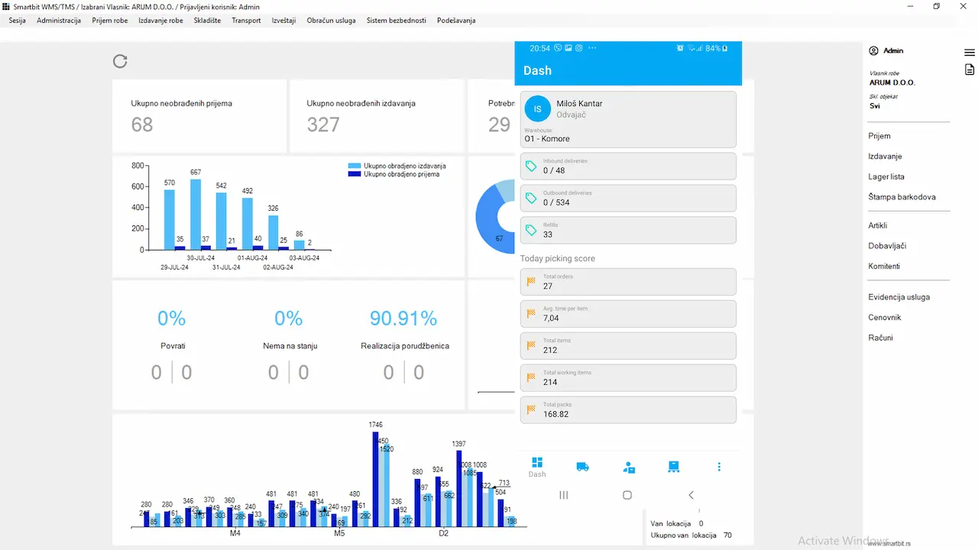Open the Warehouse 01 - Komore selector
The width and height of the screenshot is (978, 550).
[628, 136]
